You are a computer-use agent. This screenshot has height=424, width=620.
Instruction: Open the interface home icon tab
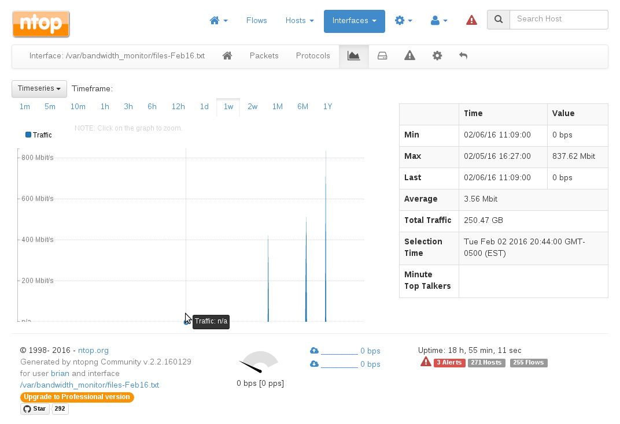click(227, 56)
